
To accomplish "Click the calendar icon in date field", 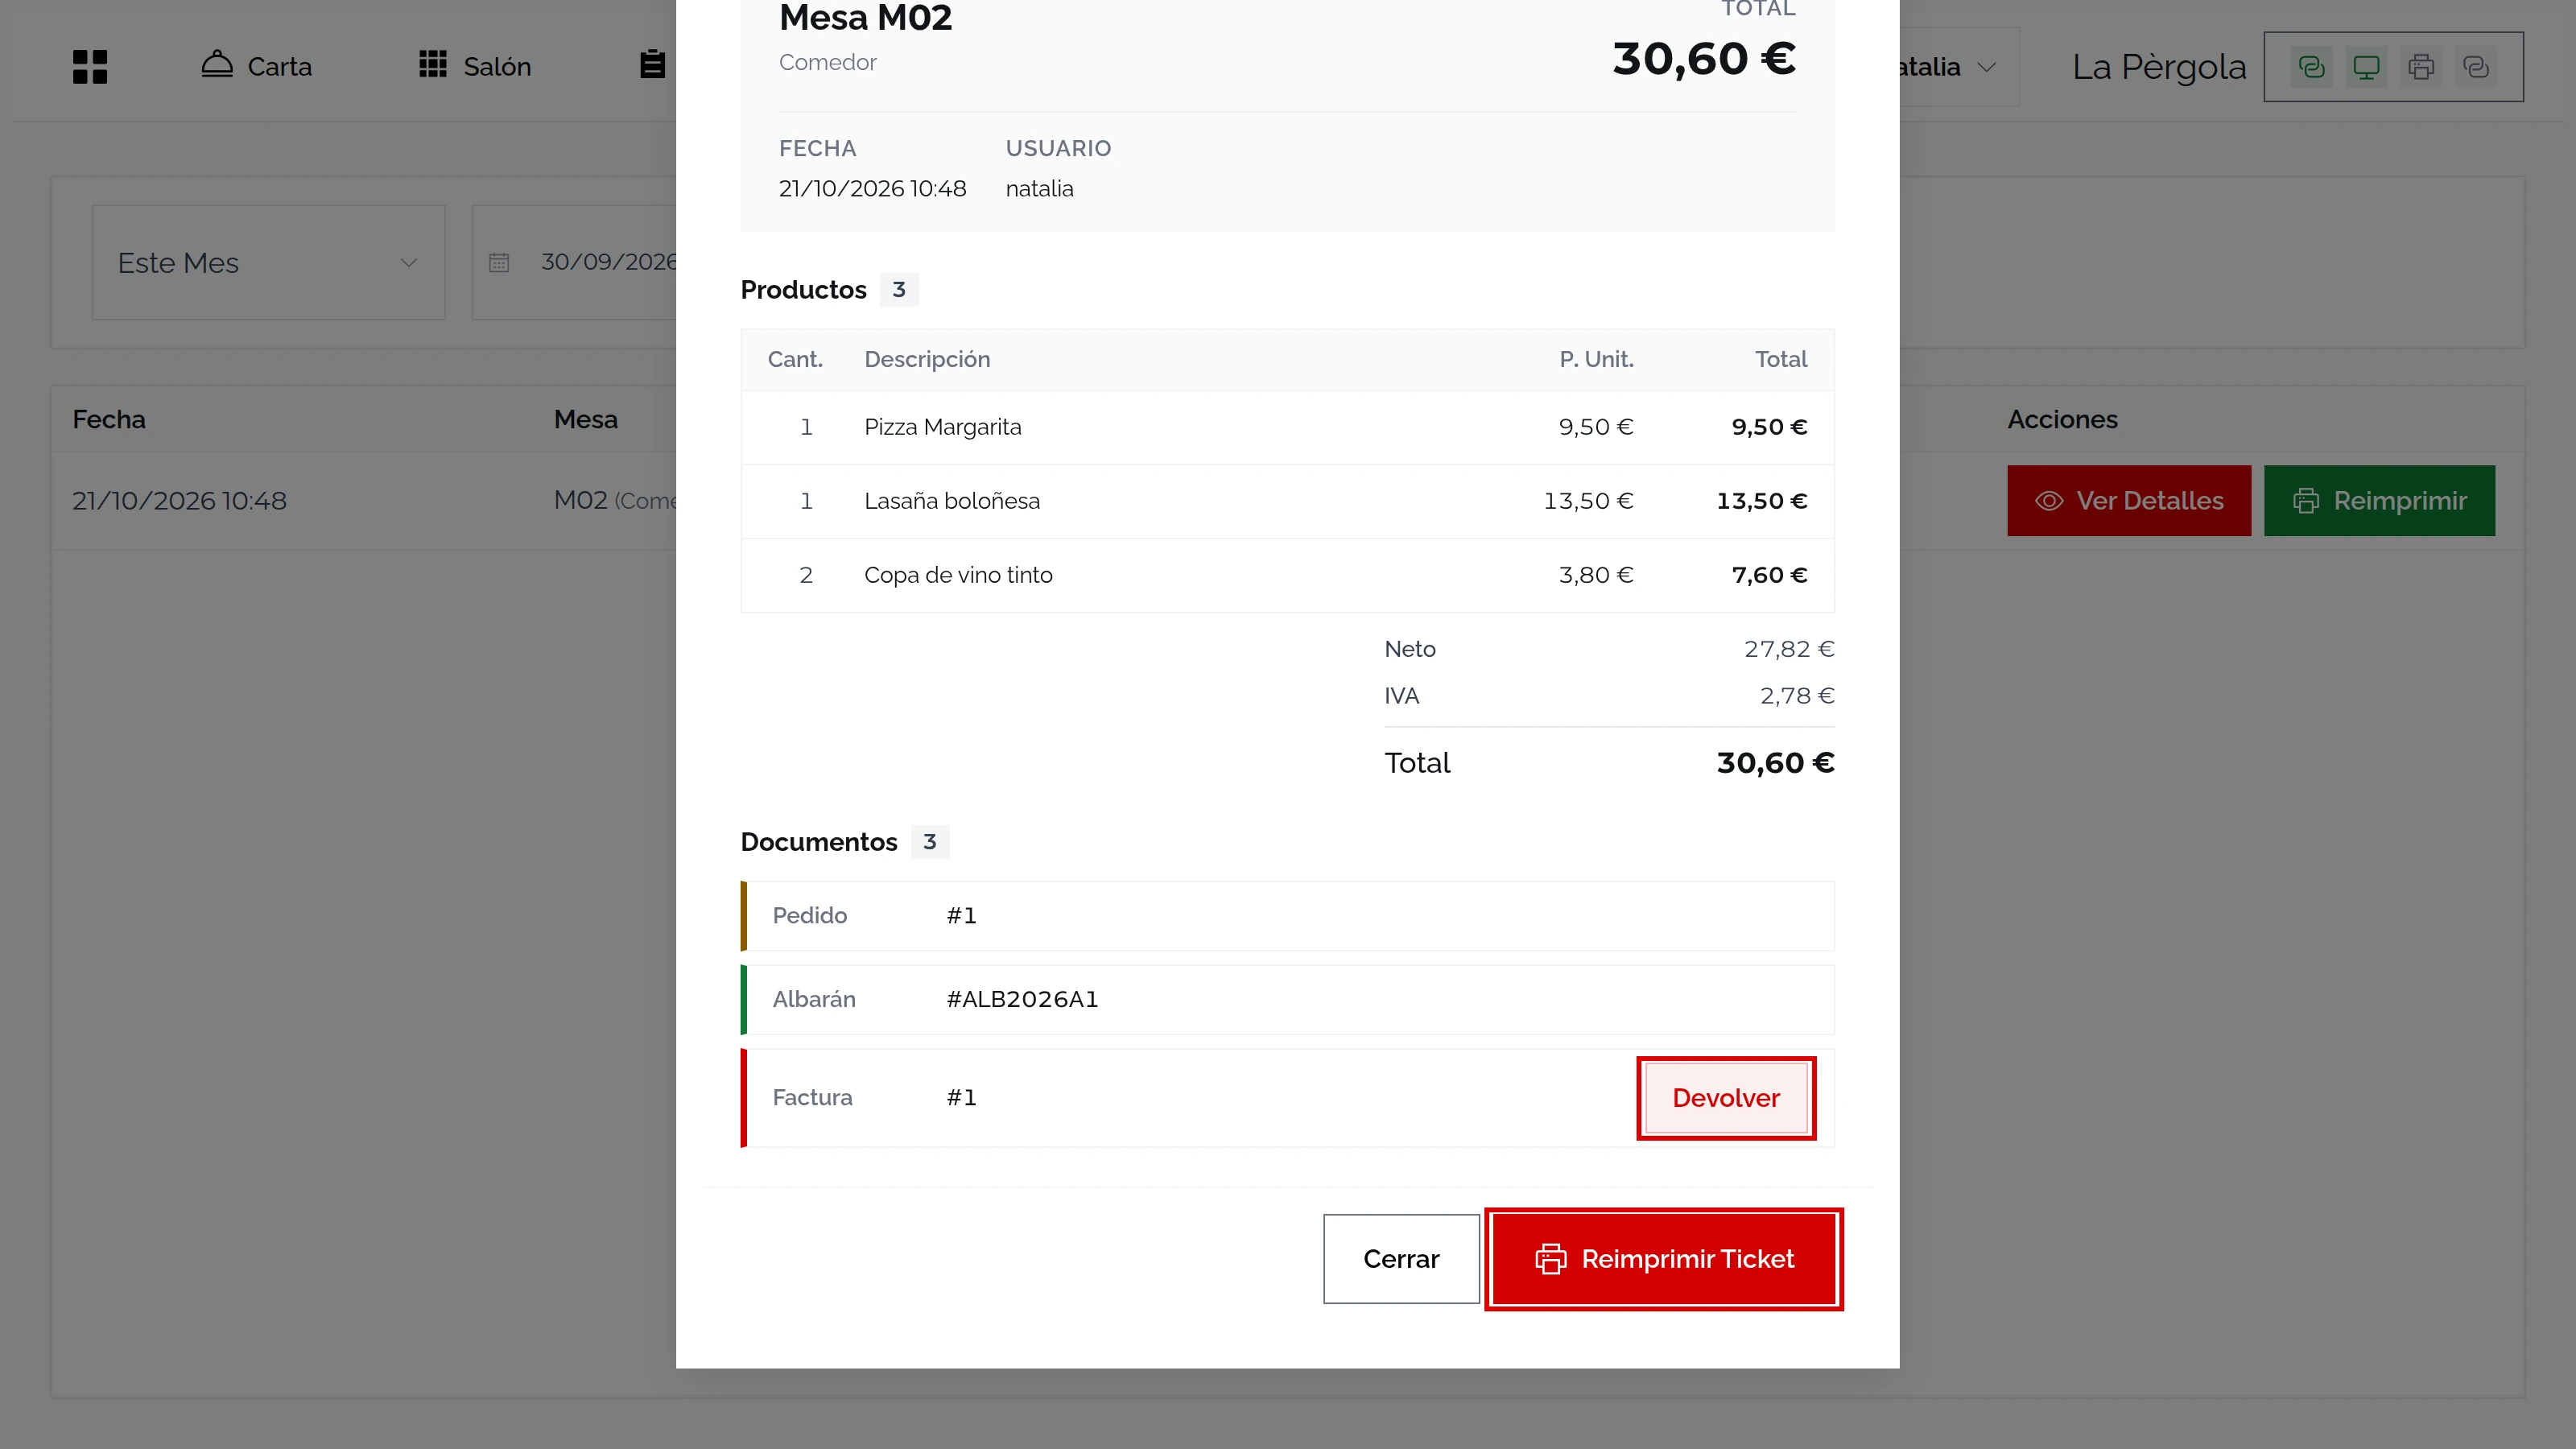I will pyautogui.click(x=499, y=263).
